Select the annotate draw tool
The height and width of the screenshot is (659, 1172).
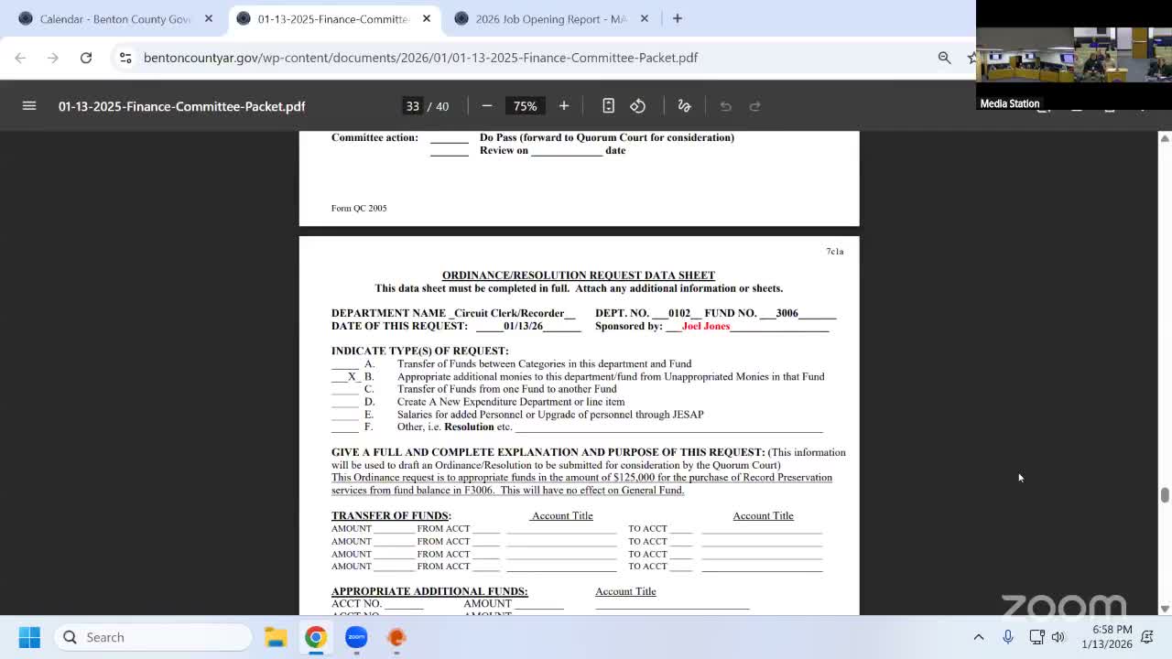[x=684, y=106]
